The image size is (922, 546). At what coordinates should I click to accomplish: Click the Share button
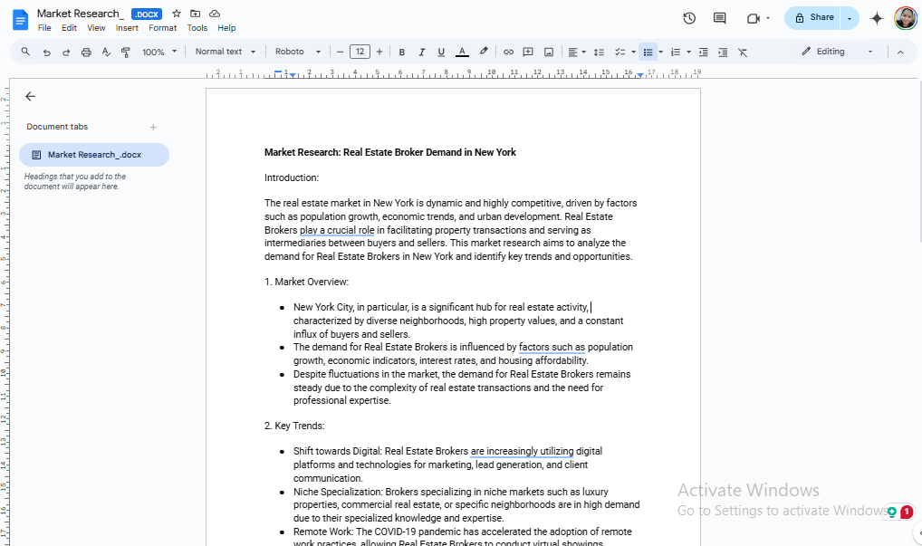coord(813,18)
